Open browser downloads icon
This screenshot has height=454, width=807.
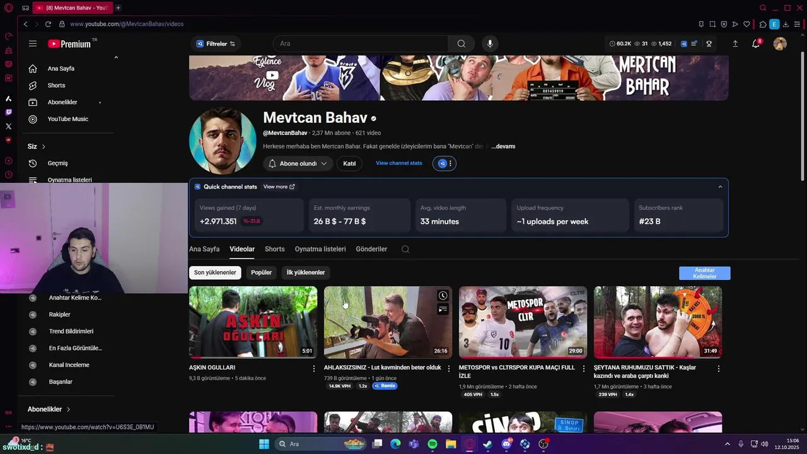[x=786, y=24]
